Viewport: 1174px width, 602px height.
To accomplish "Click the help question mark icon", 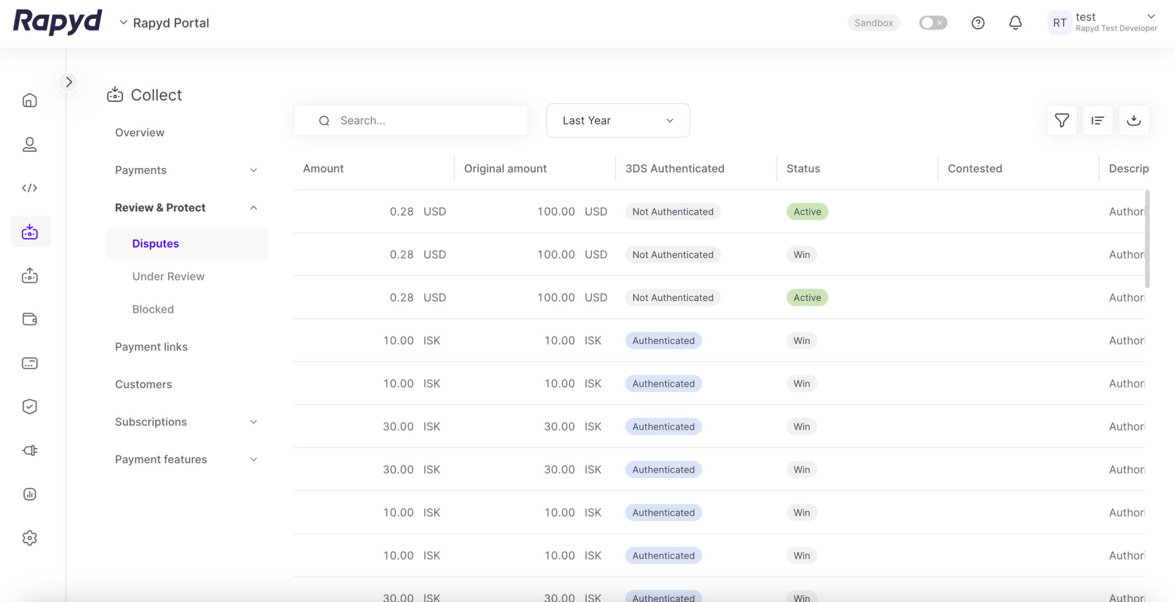I will point(977,23).
